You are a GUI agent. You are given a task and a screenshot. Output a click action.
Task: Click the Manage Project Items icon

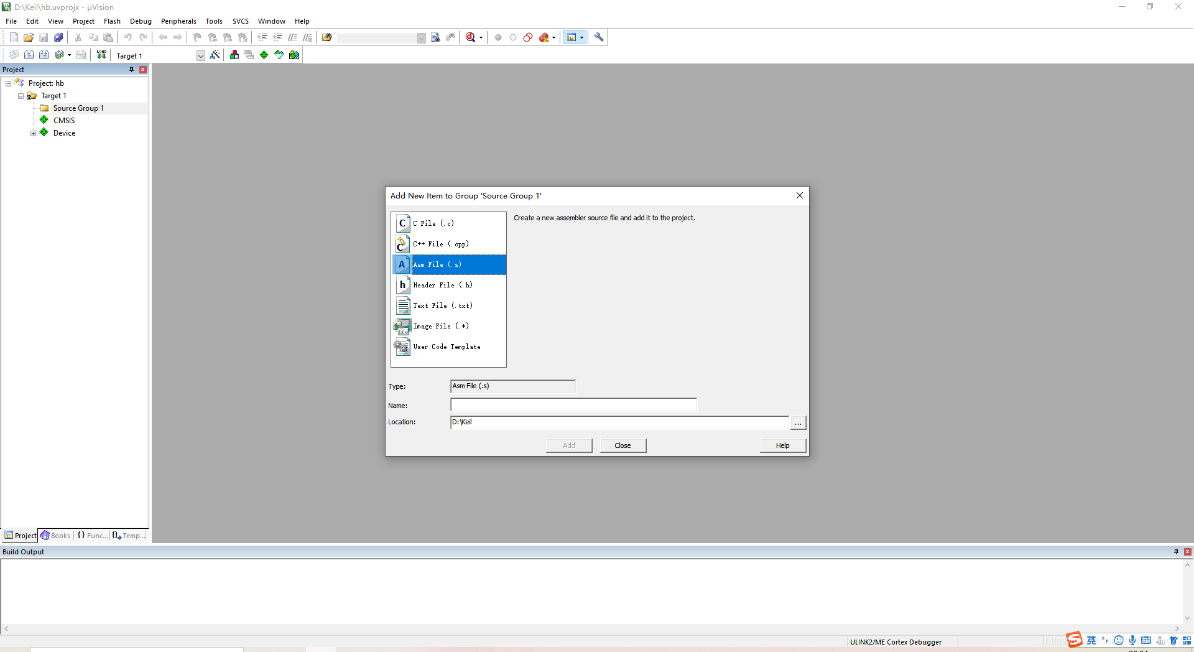pyautogui.click(x=234, y=55)
